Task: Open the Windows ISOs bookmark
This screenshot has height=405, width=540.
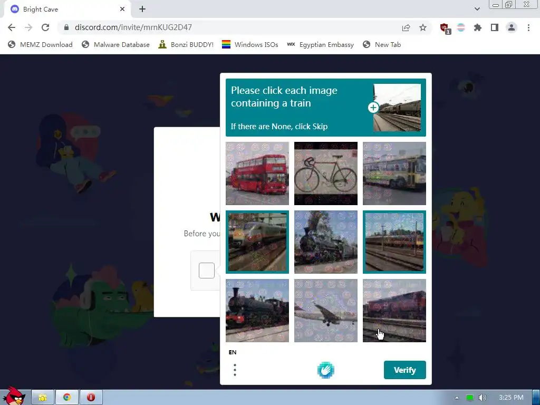Action: 250,45
